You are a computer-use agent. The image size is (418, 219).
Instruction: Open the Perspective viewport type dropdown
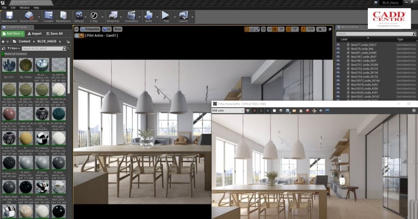tap(90, 29)
